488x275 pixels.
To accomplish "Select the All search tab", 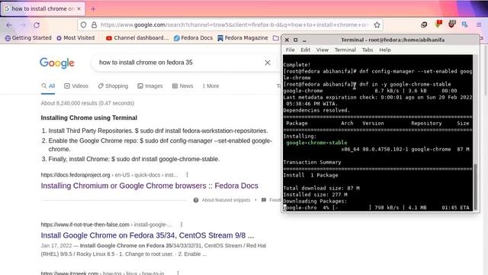I will (48, 86).
